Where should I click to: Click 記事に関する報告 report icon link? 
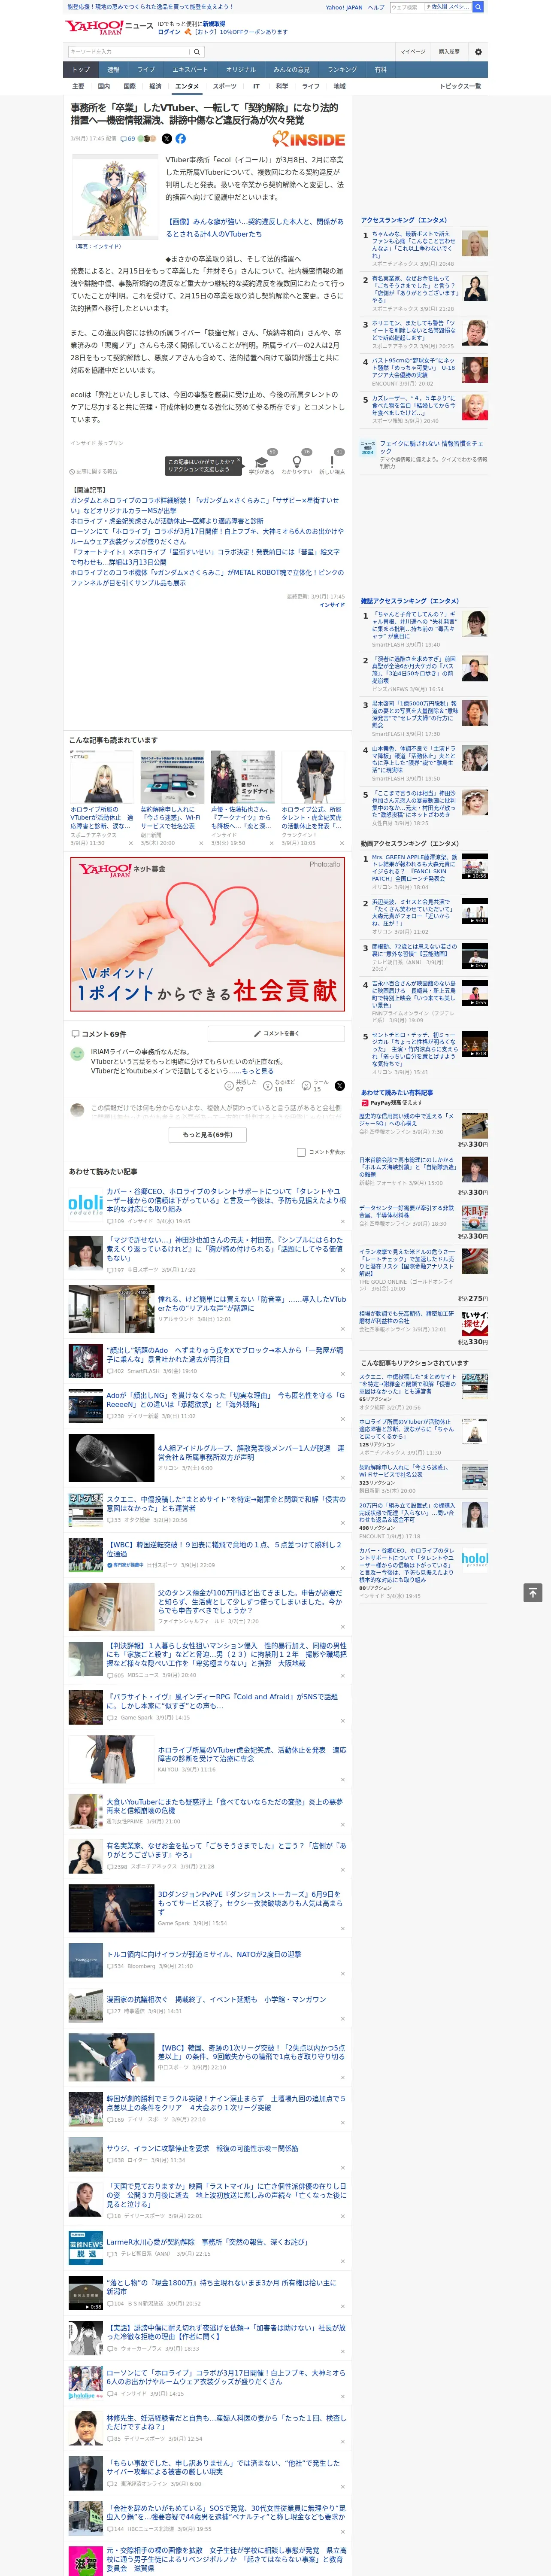(x=94, y=471)
